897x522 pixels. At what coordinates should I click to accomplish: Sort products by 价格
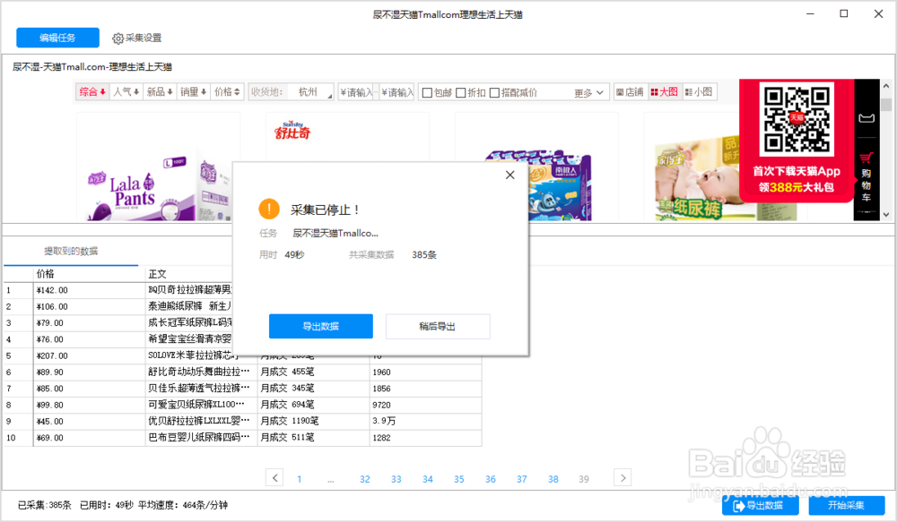click(x=227, y=92)
